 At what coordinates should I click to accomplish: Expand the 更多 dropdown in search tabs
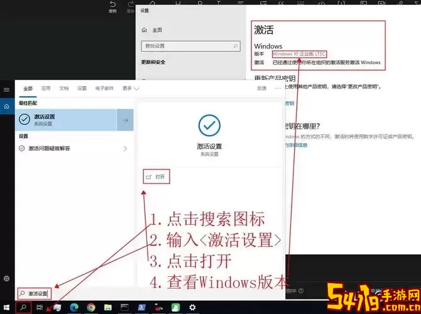click(131, 88)
